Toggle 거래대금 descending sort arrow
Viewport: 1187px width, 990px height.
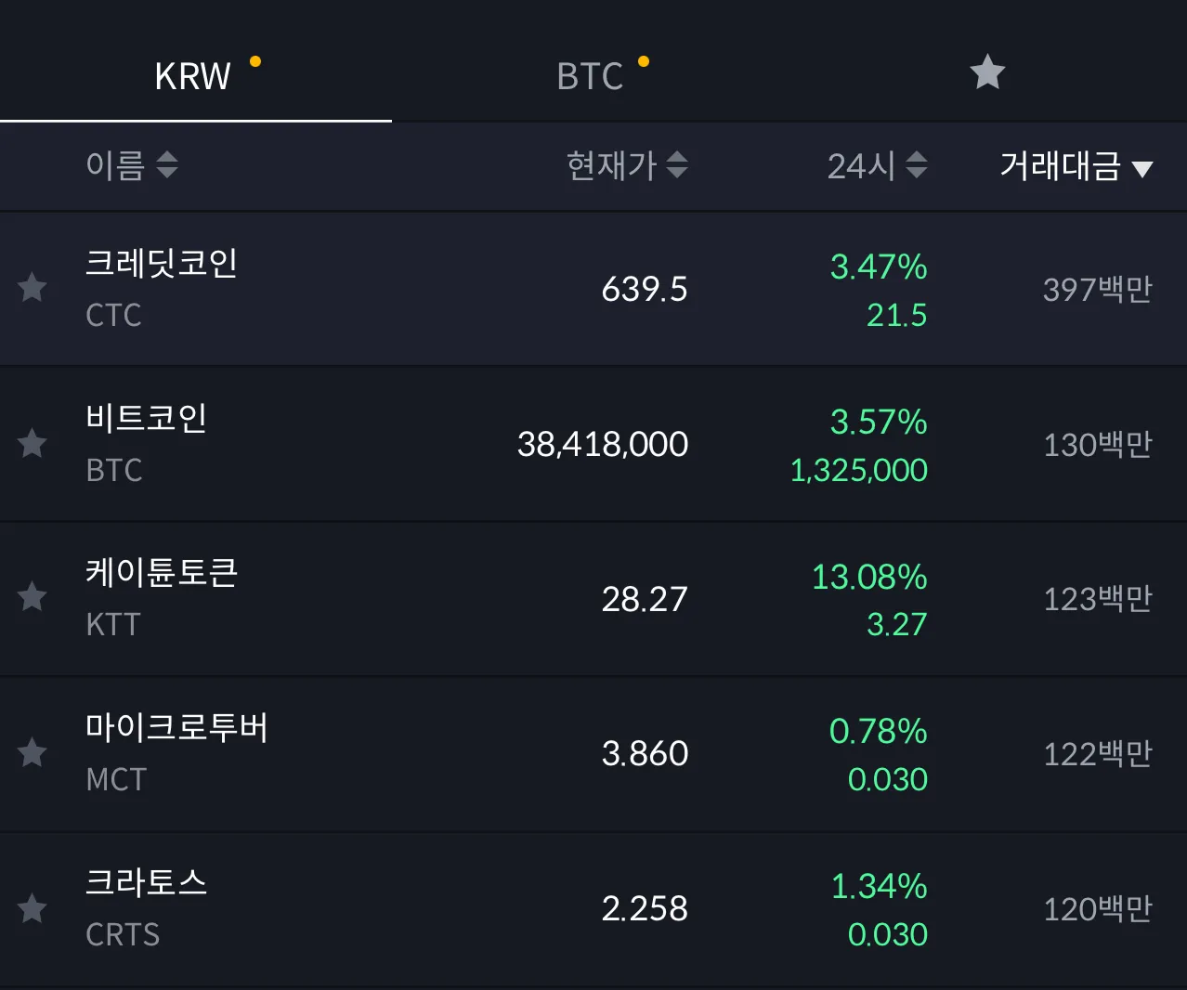click(x=1142, y=168)
